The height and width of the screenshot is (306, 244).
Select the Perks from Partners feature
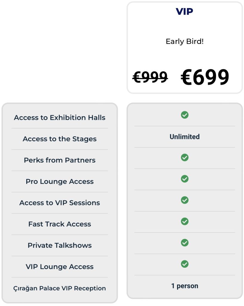point(60,160)
